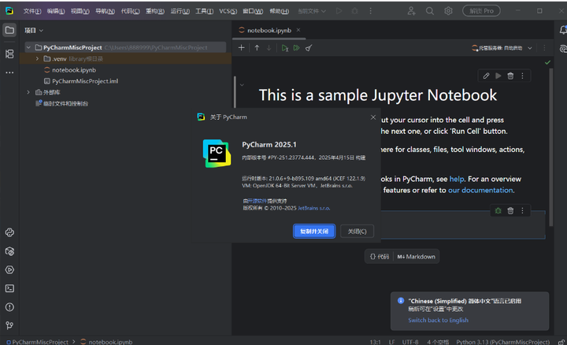Click the Run Cell and Select Below icon

click(x=285, y=48)
